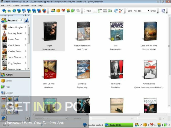Open the Tools menu
This screenshot has width=171, height=128.
(33, 6)
